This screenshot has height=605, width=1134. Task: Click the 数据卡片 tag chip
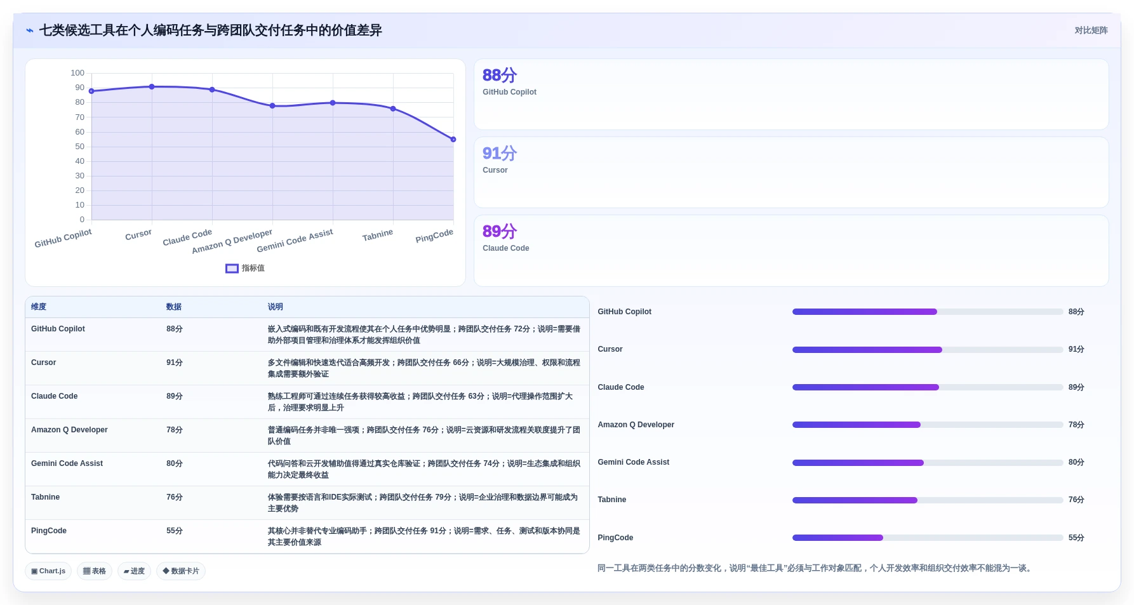181,571
